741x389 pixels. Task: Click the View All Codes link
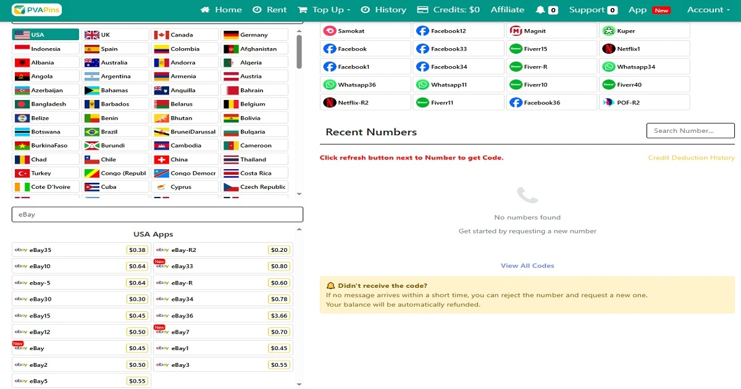click(x=527, y=266)
